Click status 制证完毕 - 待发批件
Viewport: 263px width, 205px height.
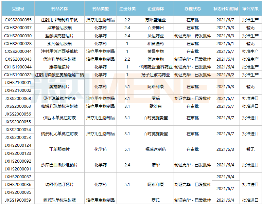tap(193, 36)
